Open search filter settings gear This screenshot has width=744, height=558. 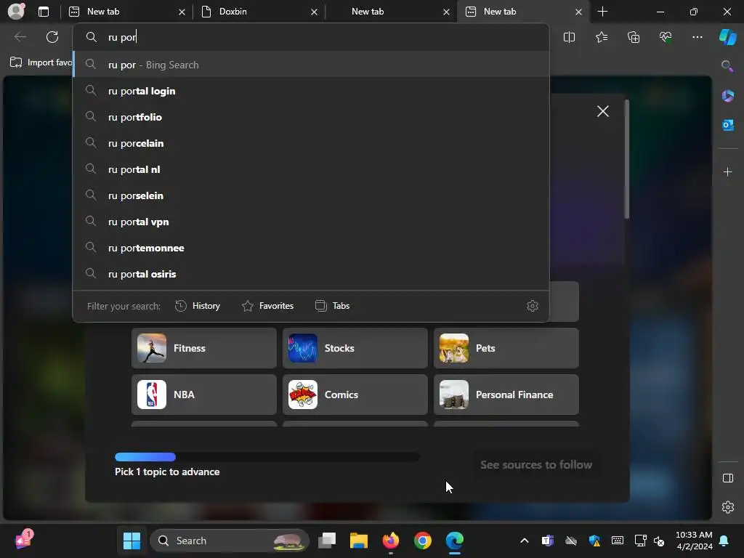point(533,306)
